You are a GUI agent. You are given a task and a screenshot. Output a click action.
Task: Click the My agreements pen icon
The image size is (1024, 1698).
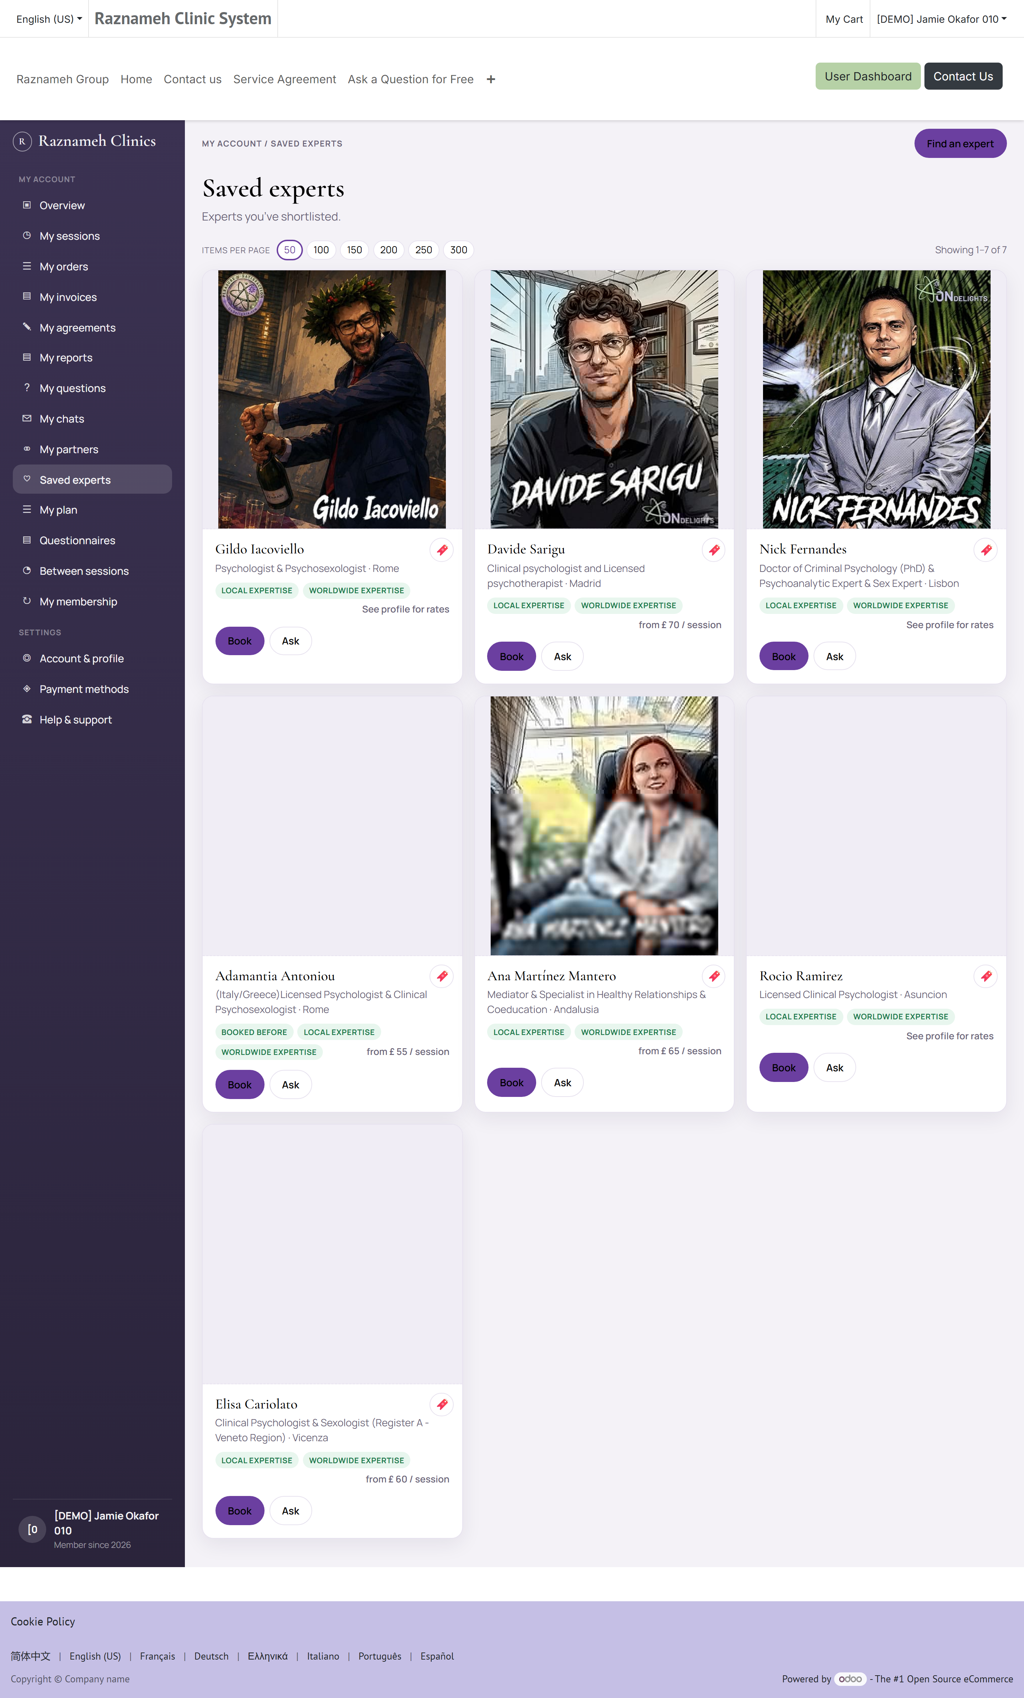click(x=27, y=327)
